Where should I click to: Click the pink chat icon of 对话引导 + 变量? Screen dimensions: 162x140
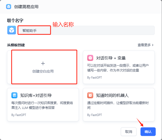point(90,58)
